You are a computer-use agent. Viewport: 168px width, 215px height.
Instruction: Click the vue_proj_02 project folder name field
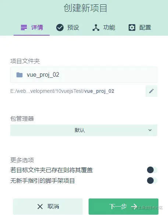coord(84,75)
